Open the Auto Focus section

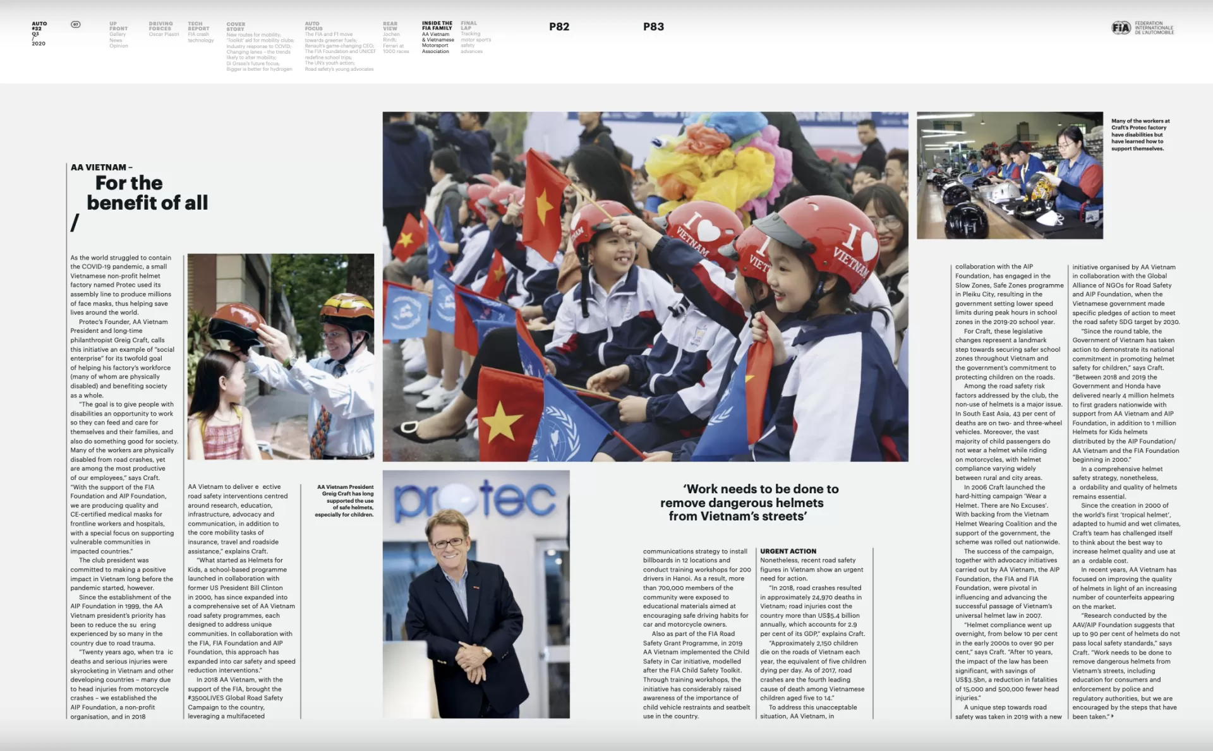[x=313, y=26]
